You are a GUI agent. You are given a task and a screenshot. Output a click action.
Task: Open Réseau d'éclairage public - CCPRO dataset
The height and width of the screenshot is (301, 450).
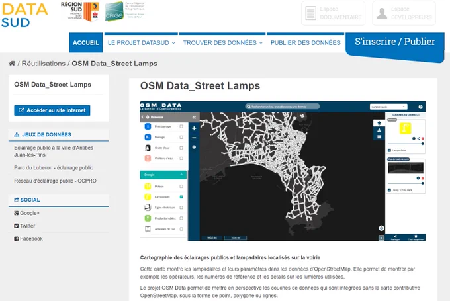pos(55,181)
